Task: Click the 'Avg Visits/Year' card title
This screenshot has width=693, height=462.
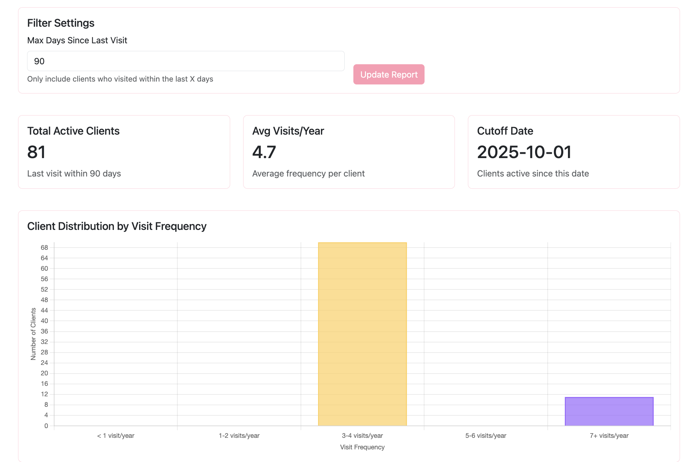Action: coord(288,131)
